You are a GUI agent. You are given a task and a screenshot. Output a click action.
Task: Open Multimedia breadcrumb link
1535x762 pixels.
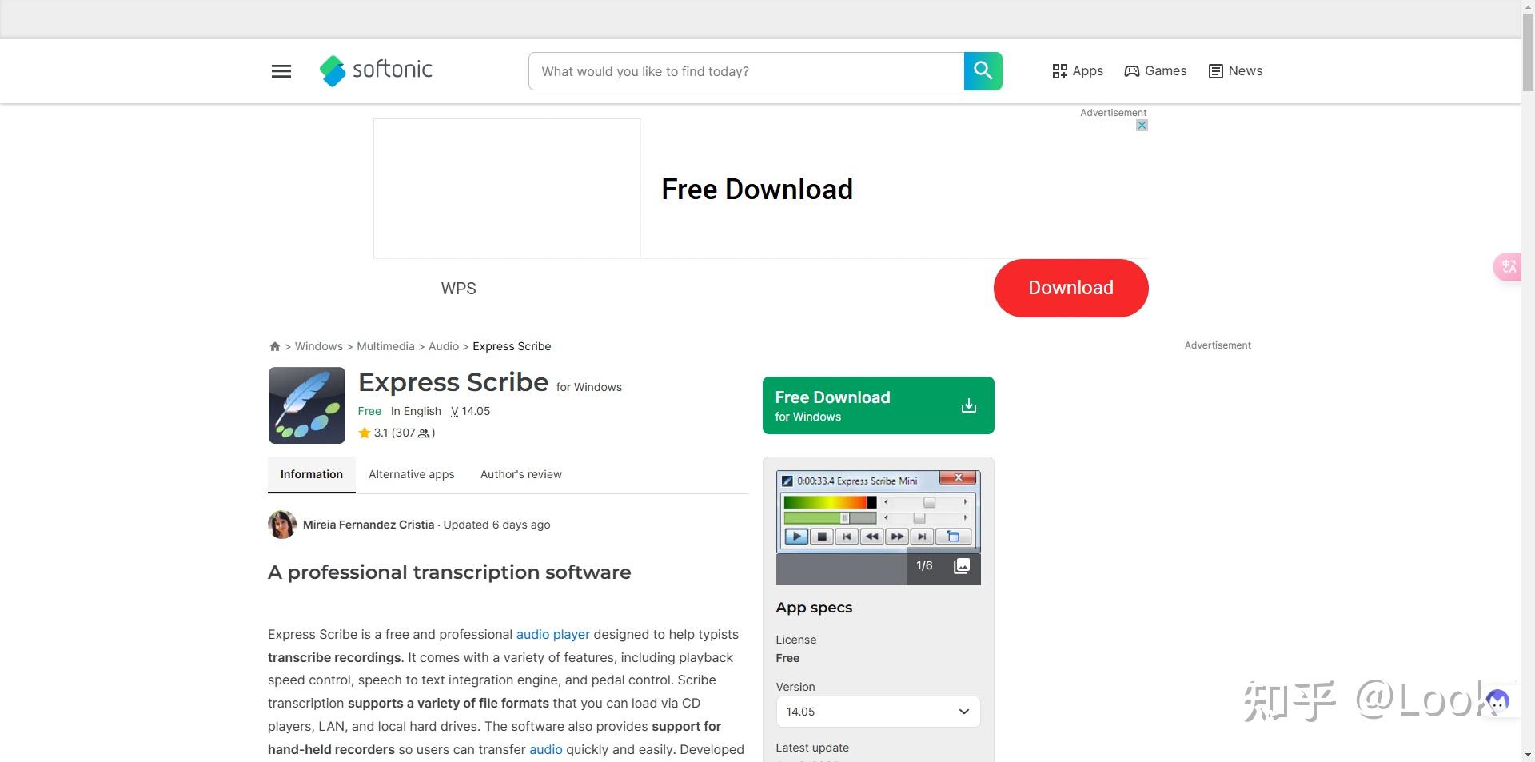(385, 346)
